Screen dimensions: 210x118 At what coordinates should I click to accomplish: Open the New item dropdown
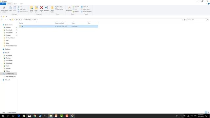tap(59, 7)
